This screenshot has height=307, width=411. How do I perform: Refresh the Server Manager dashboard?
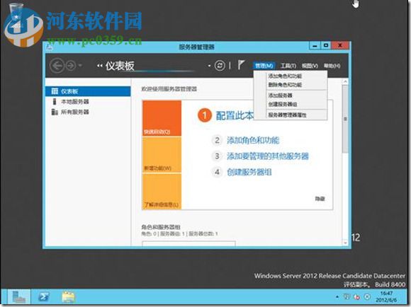coord(220,65)
